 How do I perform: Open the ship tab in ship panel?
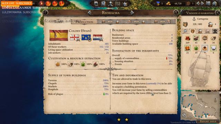tap(200, 31)
